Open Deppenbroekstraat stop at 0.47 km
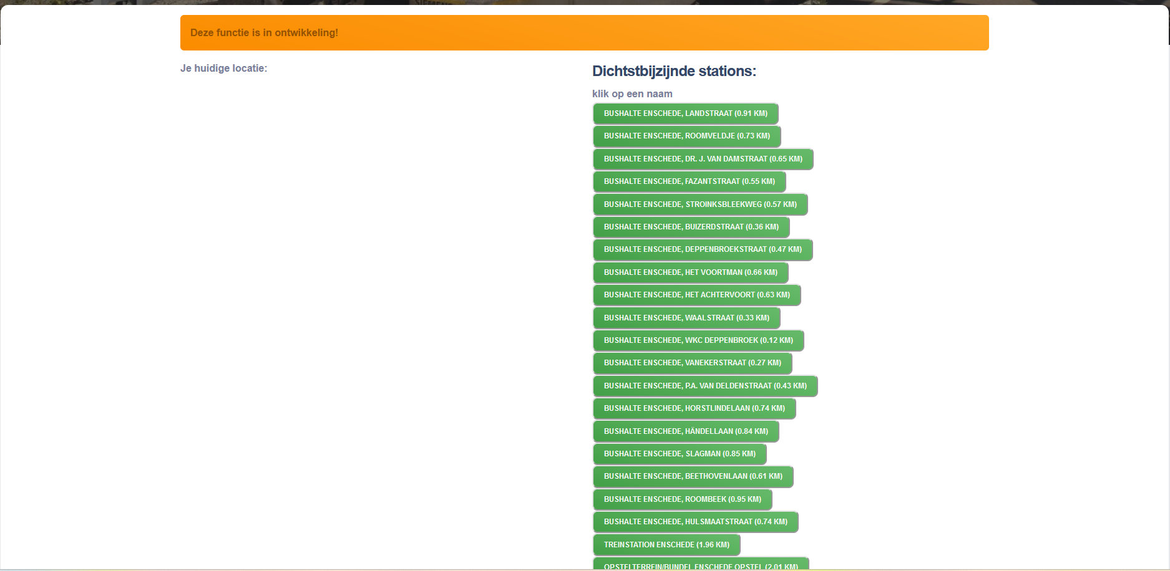 coord(703,249)
